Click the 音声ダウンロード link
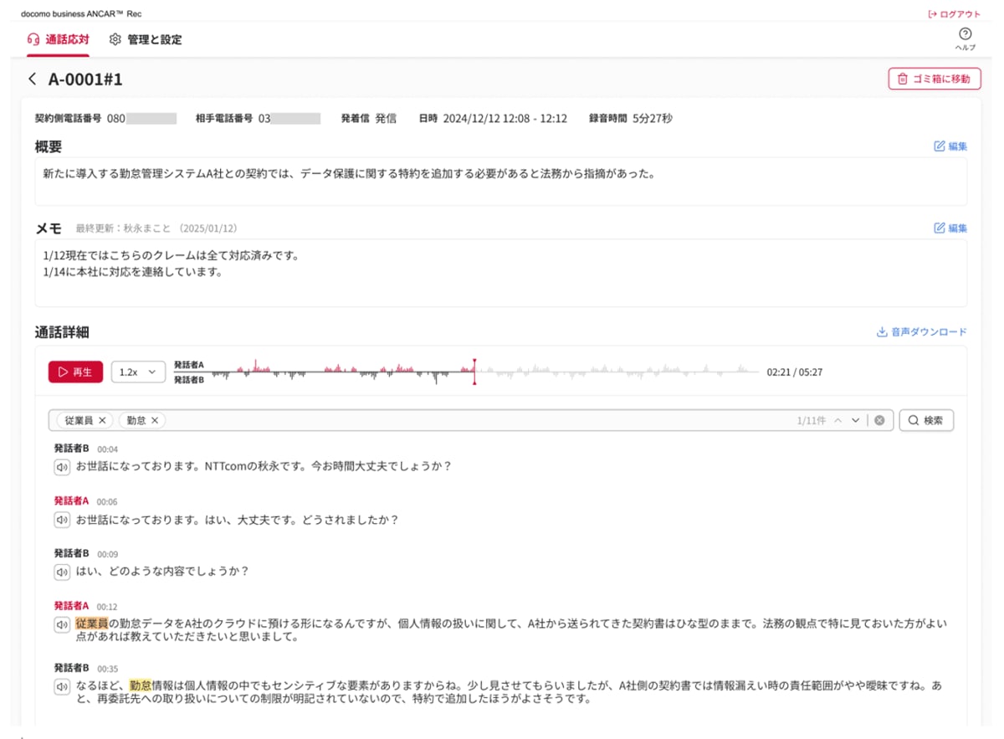1004x739 pixels. tap(921, 332)
